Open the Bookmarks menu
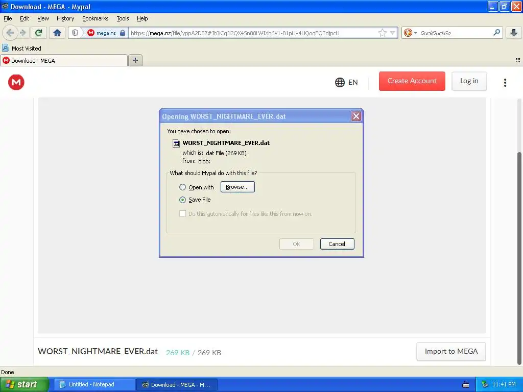 click(x=96, y=18)
